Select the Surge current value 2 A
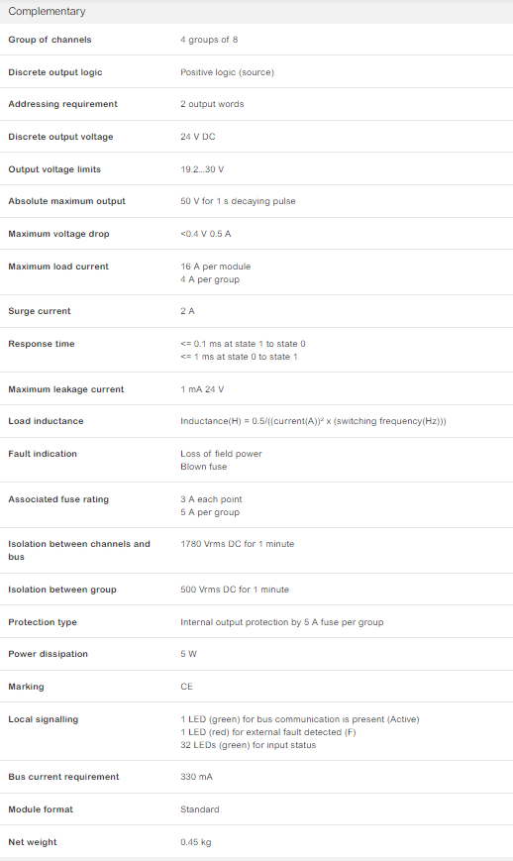 pyautogui.click(x=187, y=311)
